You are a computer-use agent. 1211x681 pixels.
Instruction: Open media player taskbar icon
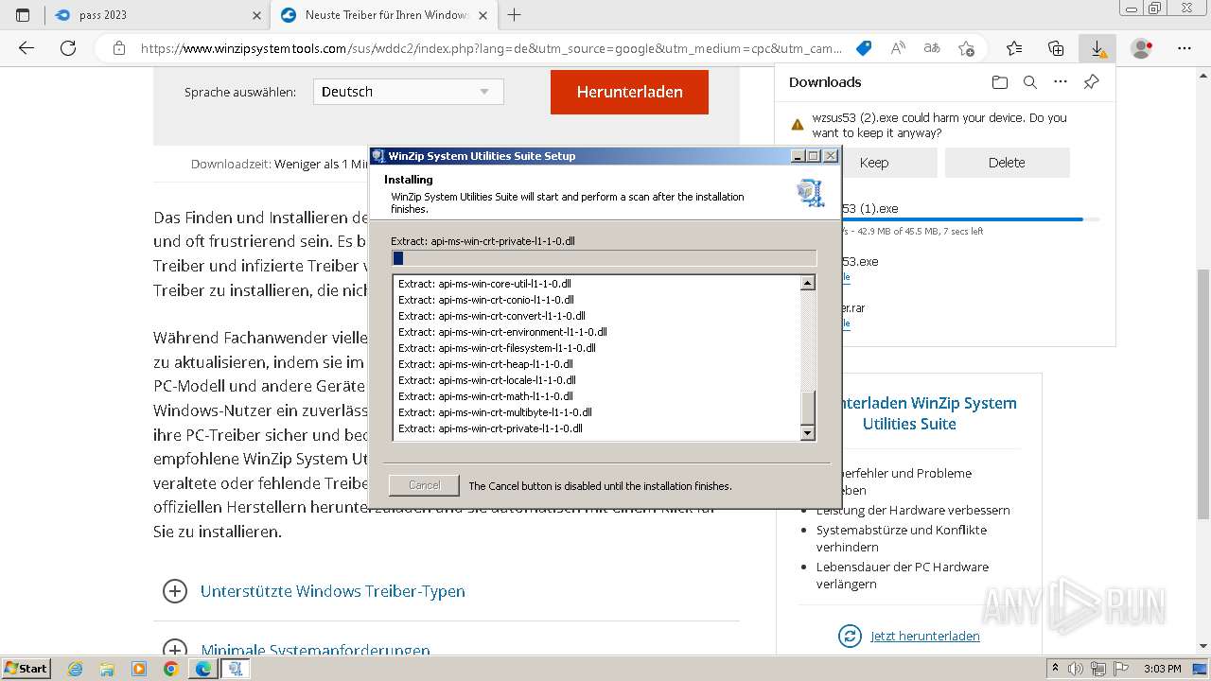(139, 669)
